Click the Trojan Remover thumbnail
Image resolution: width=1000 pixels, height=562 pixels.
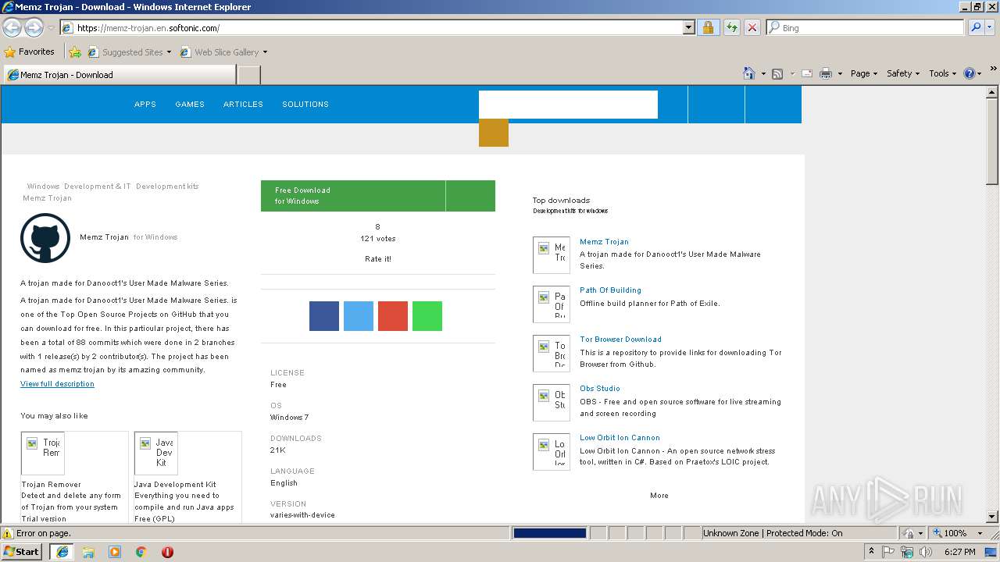pos(43,454)
